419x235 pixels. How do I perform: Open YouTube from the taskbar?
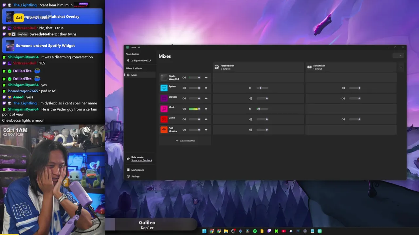(283, 231)
